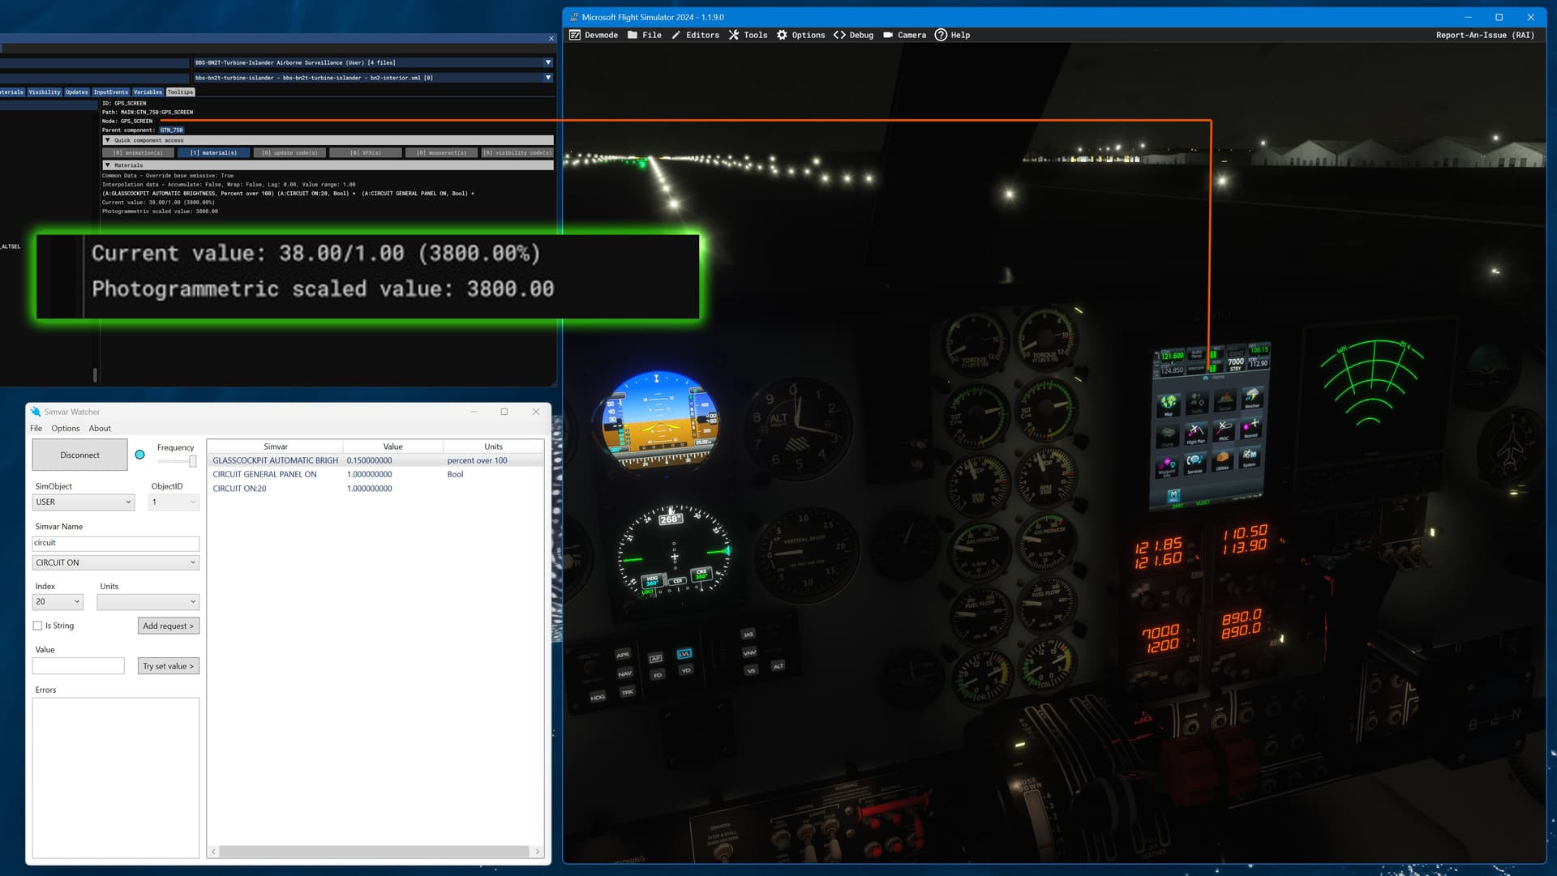
Task: Expand the BBS-BN2T-Turbine-Islander aircraft dropdown
Action: click(x=548, y=62)
